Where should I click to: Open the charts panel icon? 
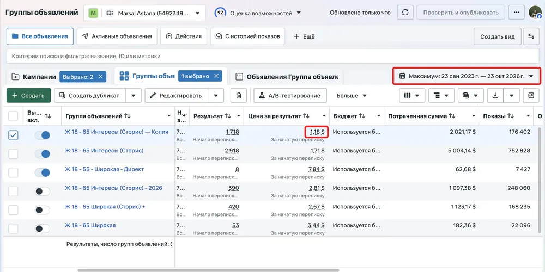(531, 95)
